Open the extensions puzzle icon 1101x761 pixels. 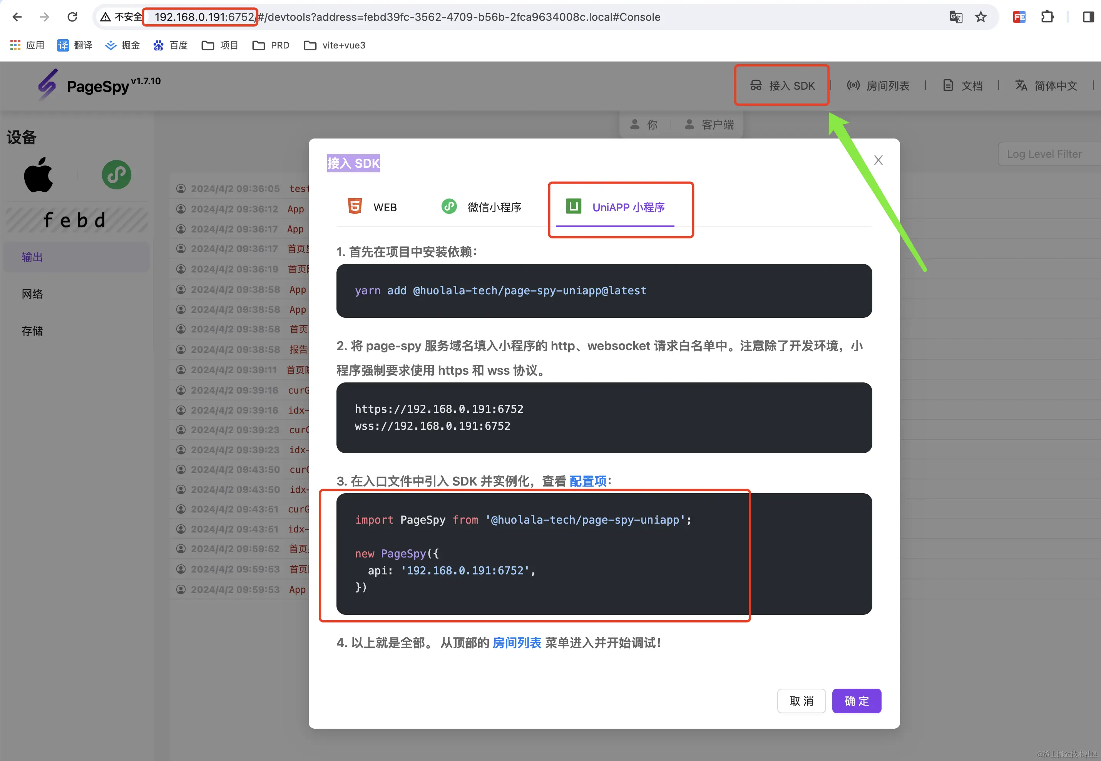[x=1047, y=17]
